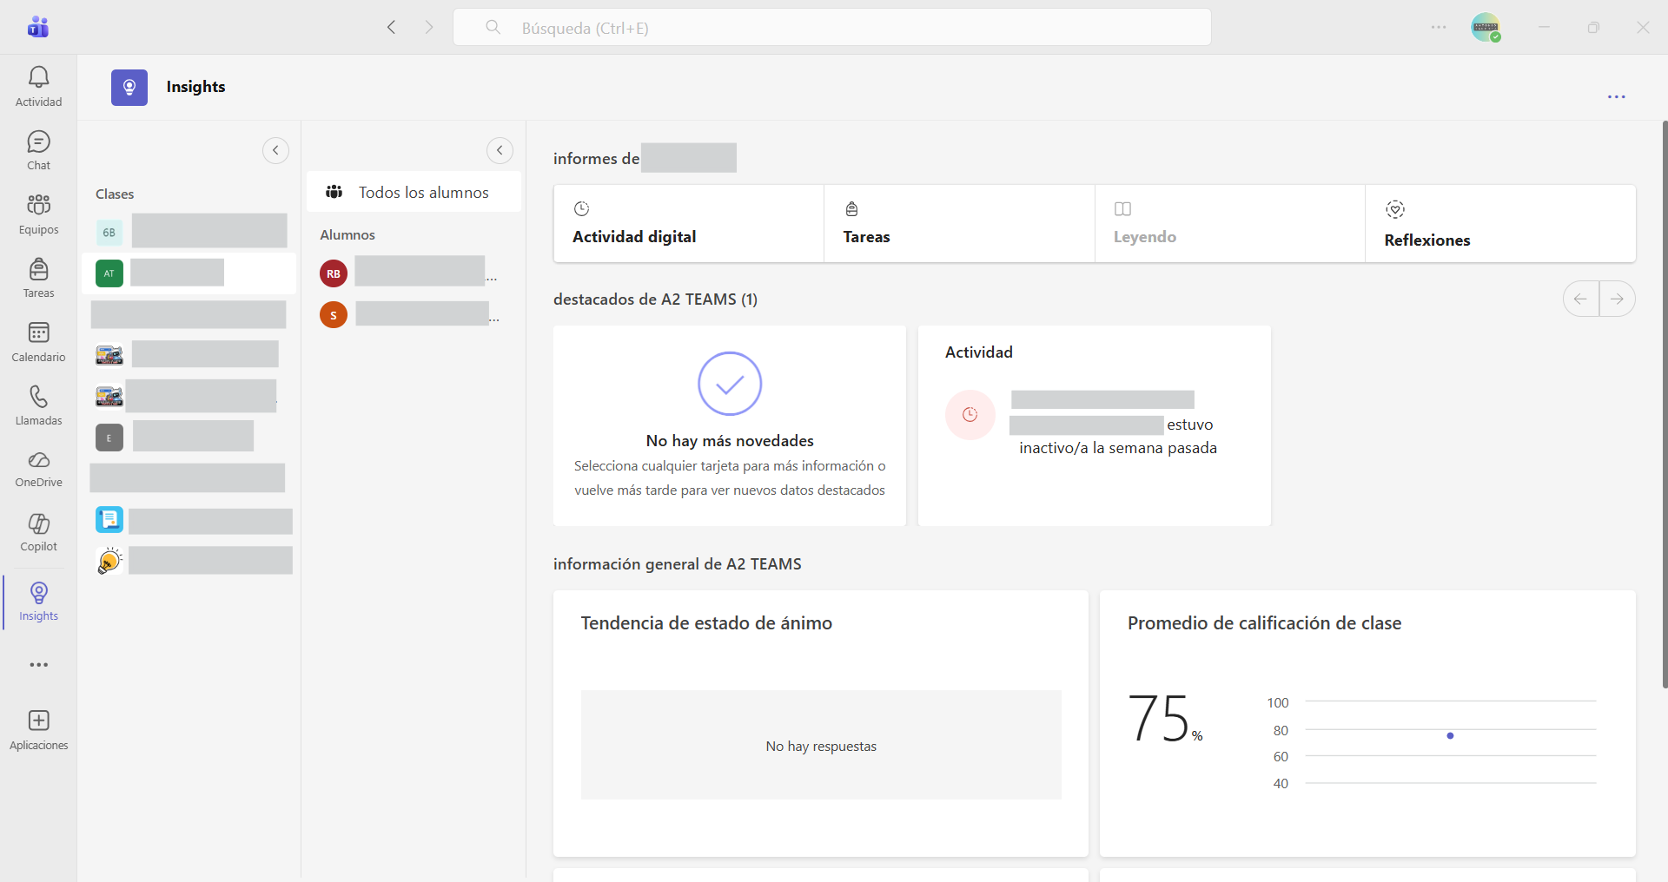Click the 'Clases' heading
1668x882 pixels.
[115, 194]
